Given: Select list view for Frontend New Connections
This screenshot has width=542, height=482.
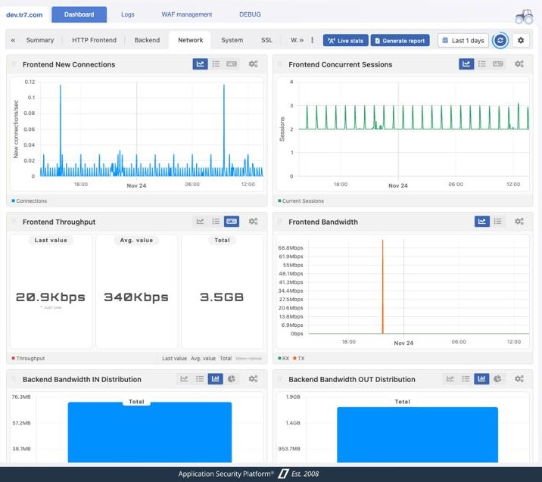Looking at the screenshot, I should click(x=216, y=64).
